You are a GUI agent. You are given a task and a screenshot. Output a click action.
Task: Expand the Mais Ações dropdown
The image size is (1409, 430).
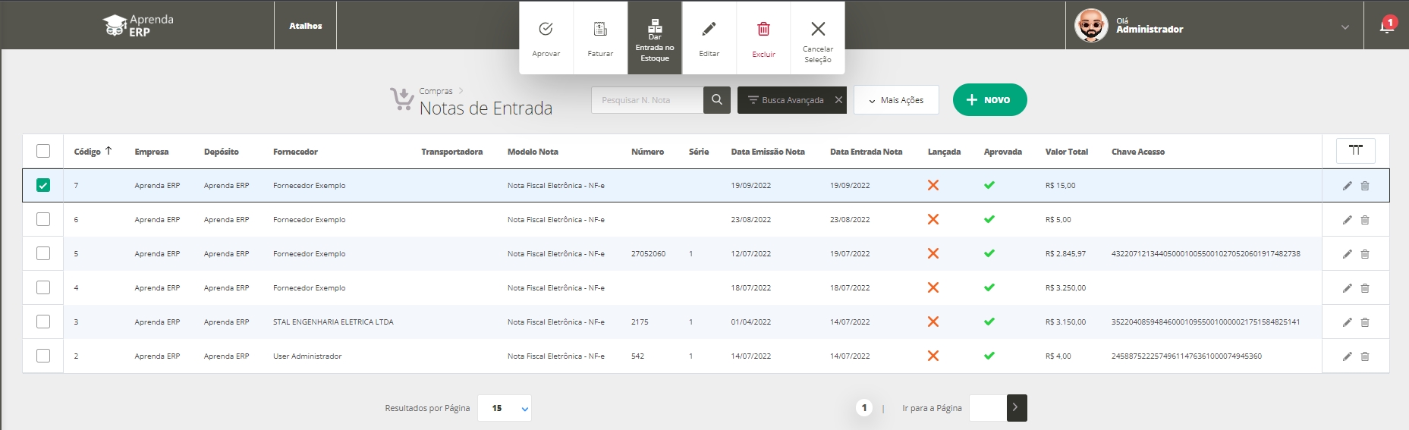(x=896, y=100)
